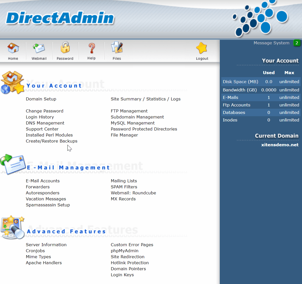The width and height of the screenshot is (302, 284).
Task: Click the Logout star icon
Action: pyautogui.click(x=202, y=48)
